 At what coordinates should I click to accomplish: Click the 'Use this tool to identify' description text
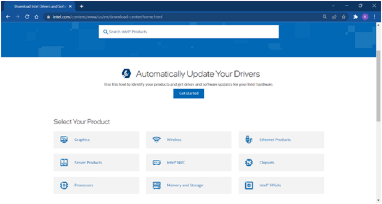pyautogui.click(x=188, y=85)
